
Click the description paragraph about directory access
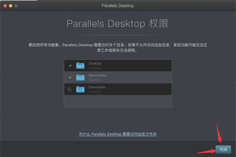[x=118, y=47]
